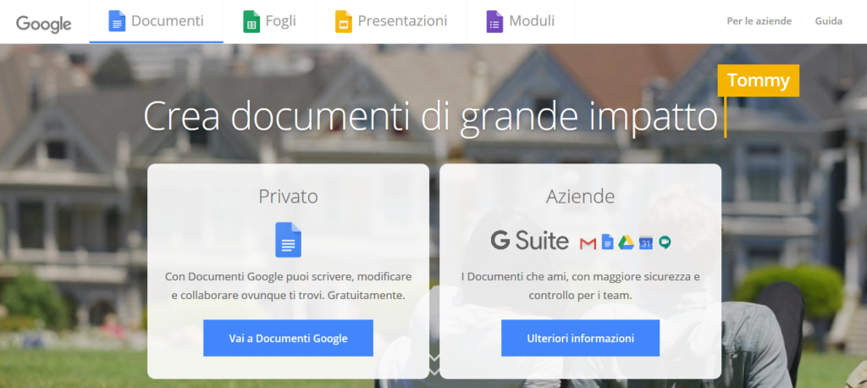The height and width of the screenshot is (388, 867).
Task: Click the Aziende heading
Action: coord(581,197)
